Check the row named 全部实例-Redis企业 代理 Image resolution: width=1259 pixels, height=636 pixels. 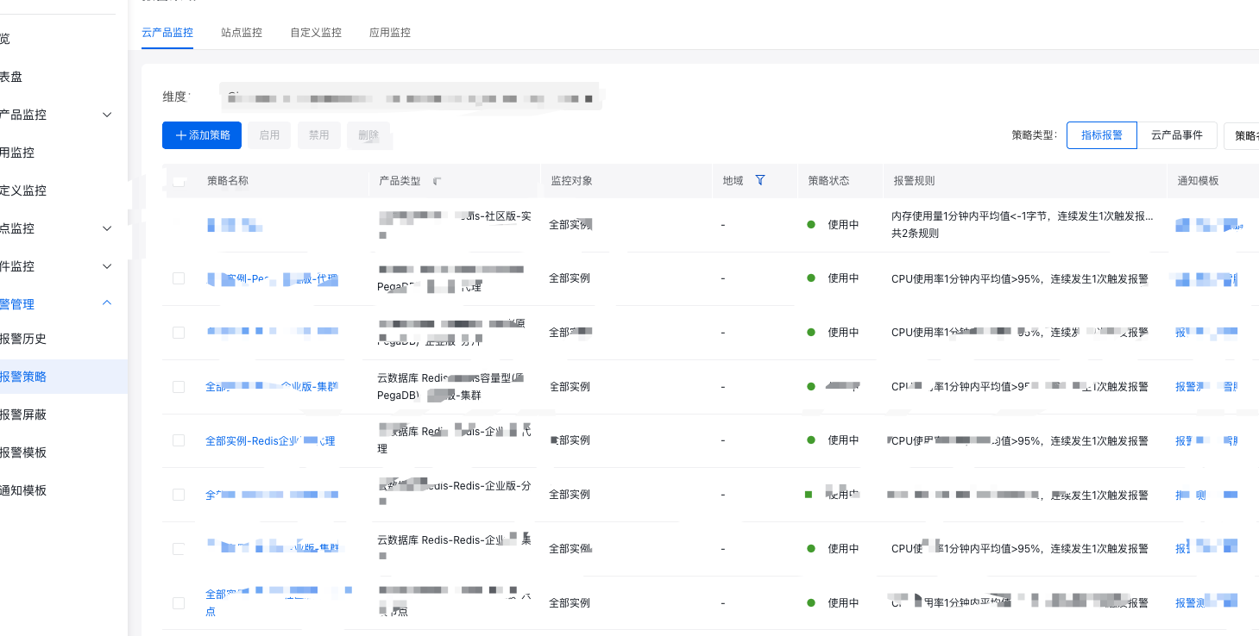pos(179,440)
